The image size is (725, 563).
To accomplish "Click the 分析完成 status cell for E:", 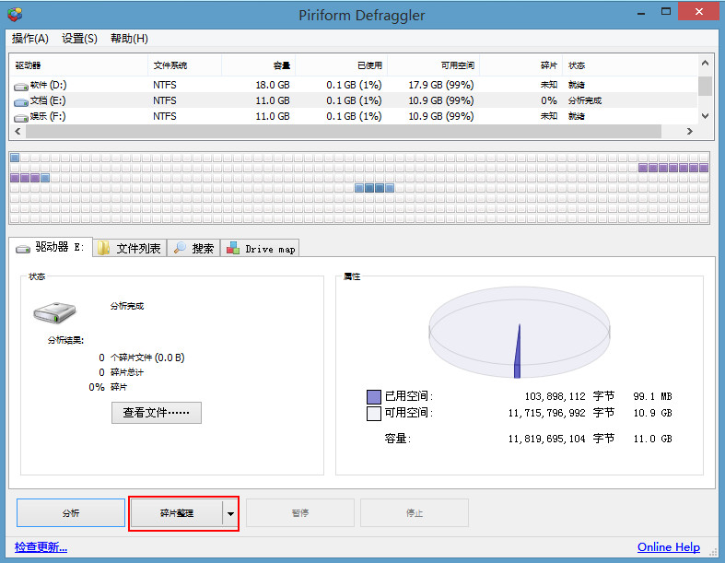I will pyautogui.click(x=584, y=100).
